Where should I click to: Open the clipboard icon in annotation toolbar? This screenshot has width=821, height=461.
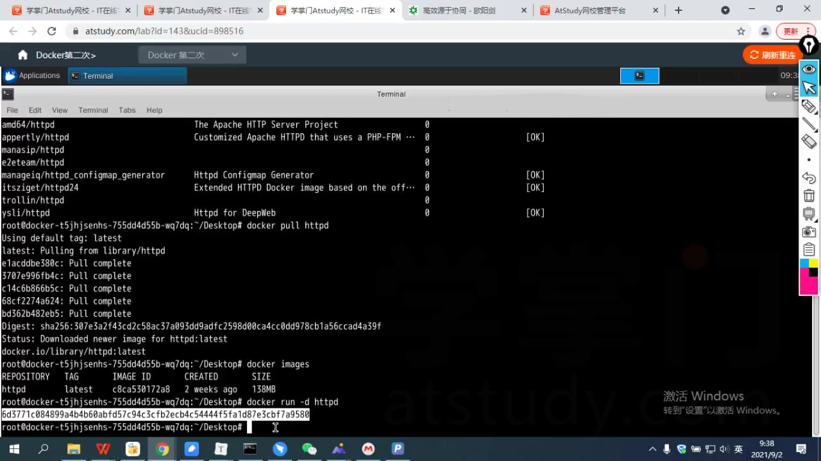(x=809, y=249)
